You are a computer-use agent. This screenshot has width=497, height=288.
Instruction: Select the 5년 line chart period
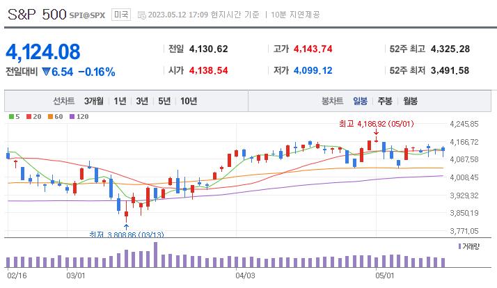tap(164, 101)
